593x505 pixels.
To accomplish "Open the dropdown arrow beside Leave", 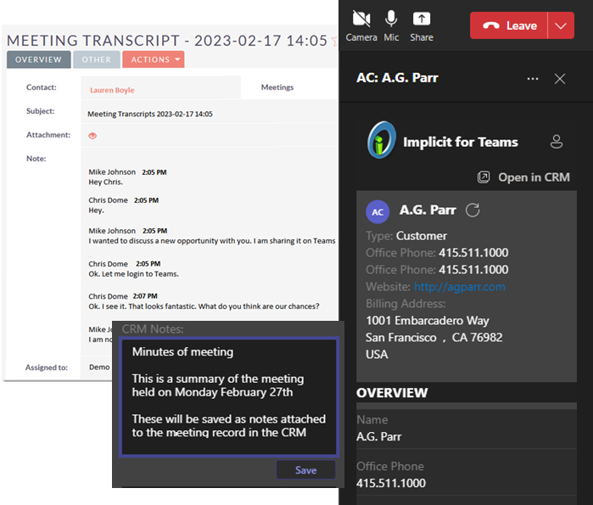I will pyautogui.click(x=560, y=25).
